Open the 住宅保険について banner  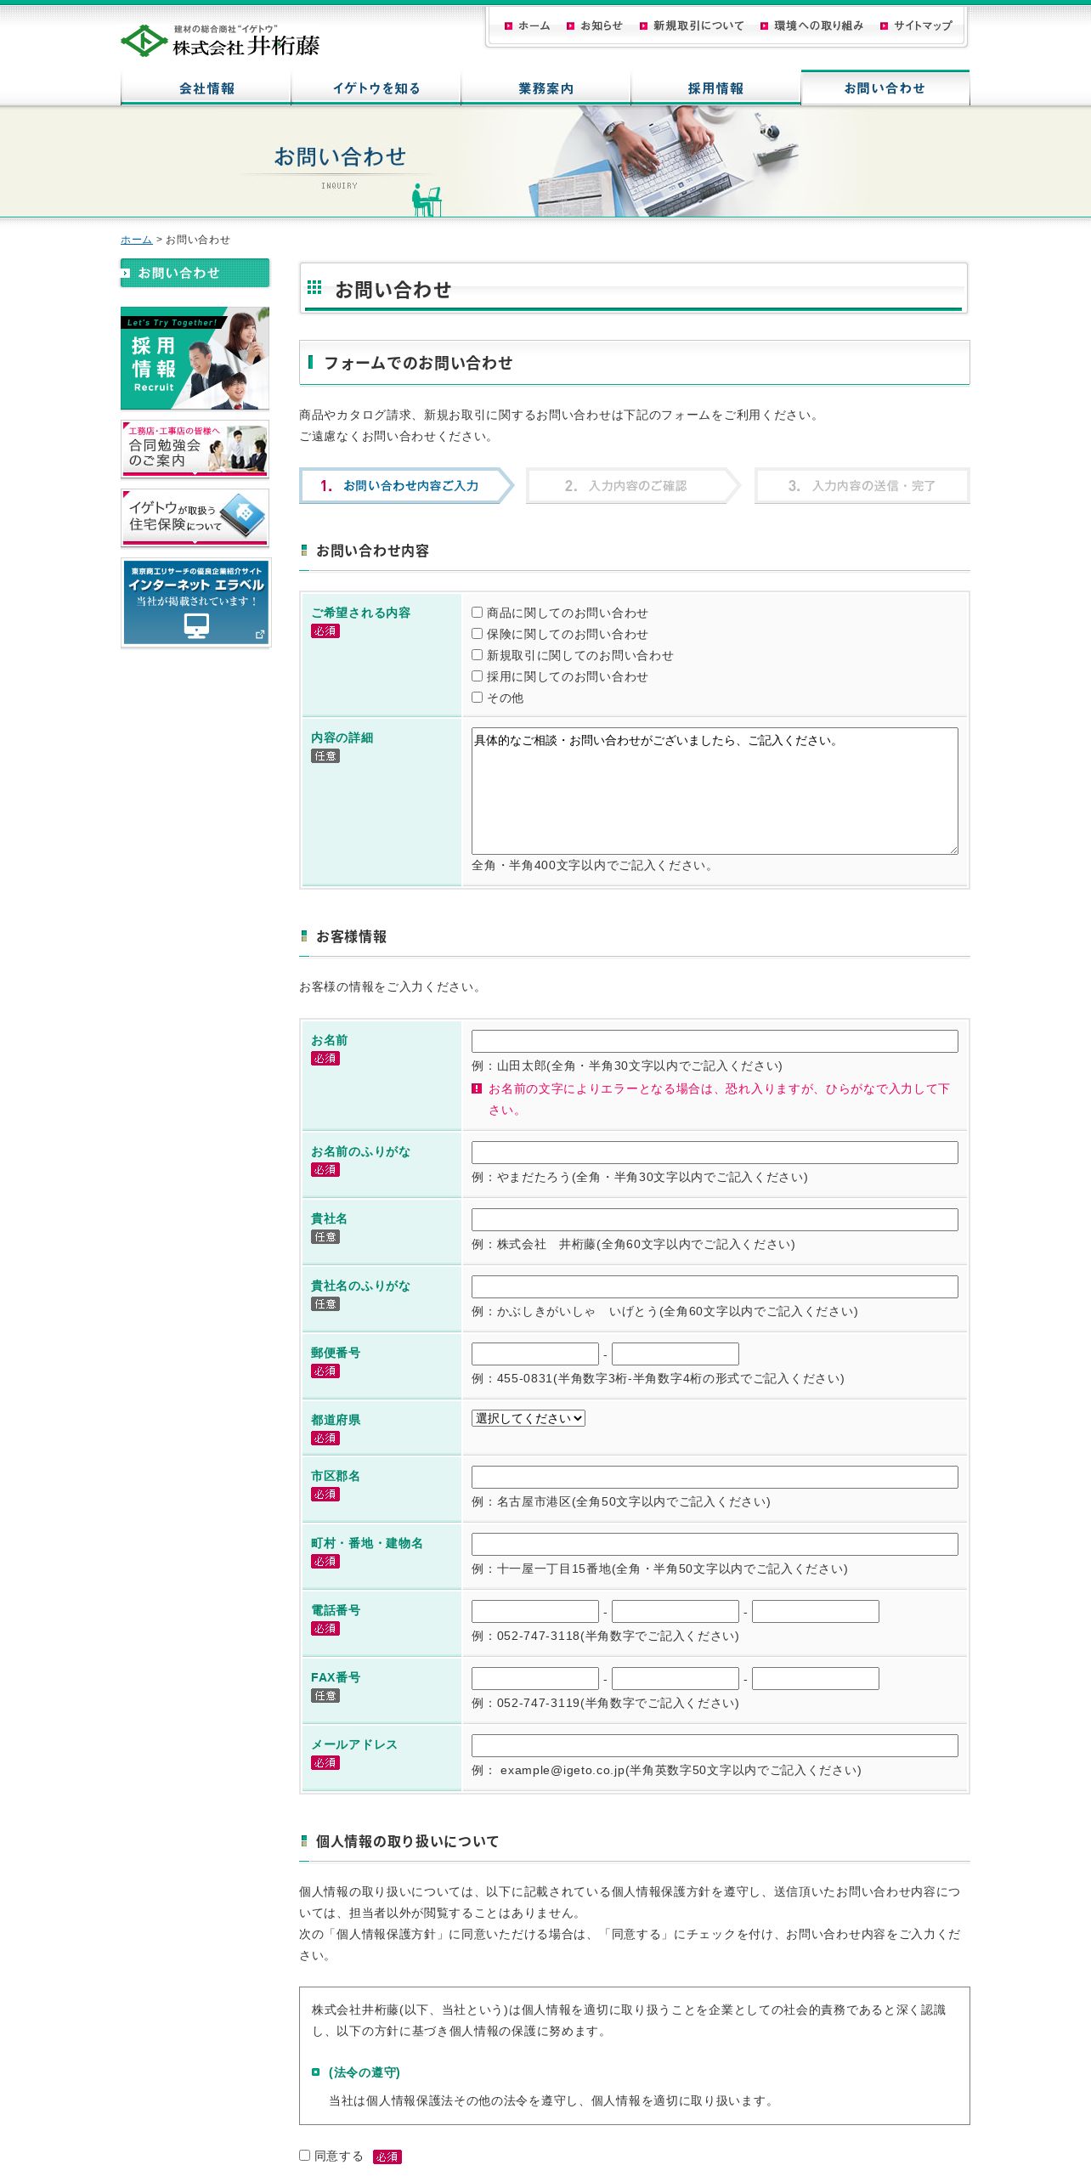tap(195, 517)
